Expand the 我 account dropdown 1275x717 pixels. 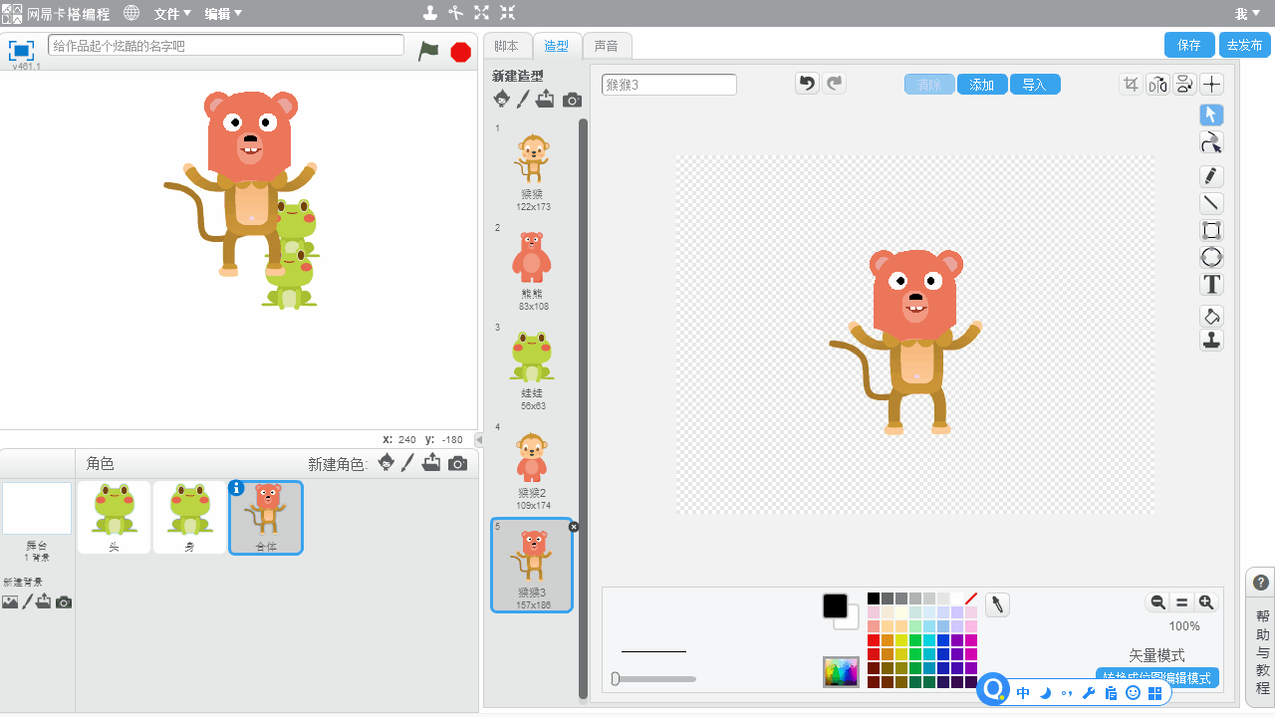click(x=1247, y=13)
